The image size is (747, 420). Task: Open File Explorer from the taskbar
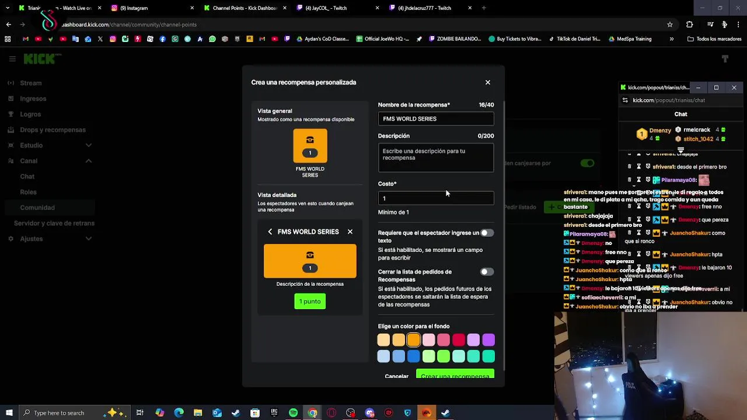click(198, 413)
